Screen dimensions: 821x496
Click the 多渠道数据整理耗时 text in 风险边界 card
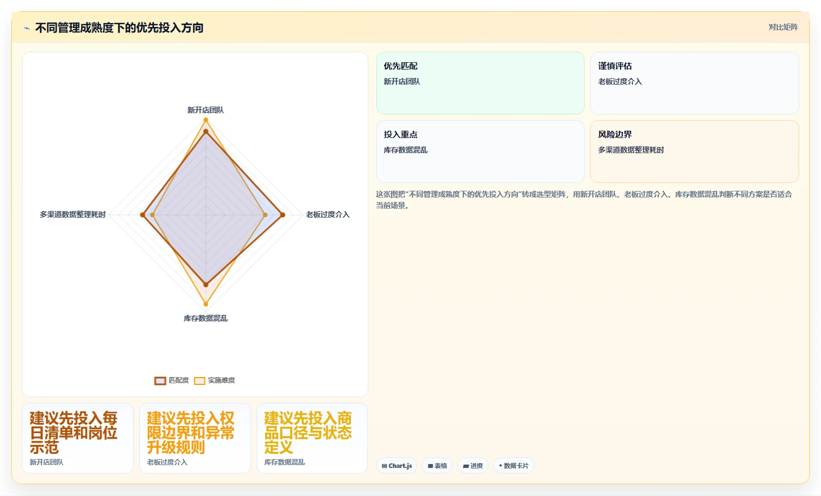(631, 150)
